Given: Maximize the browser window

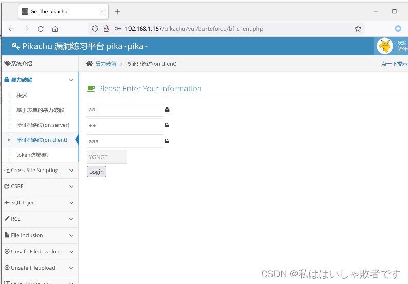Looking at the screenshot, I should (394, 11).
